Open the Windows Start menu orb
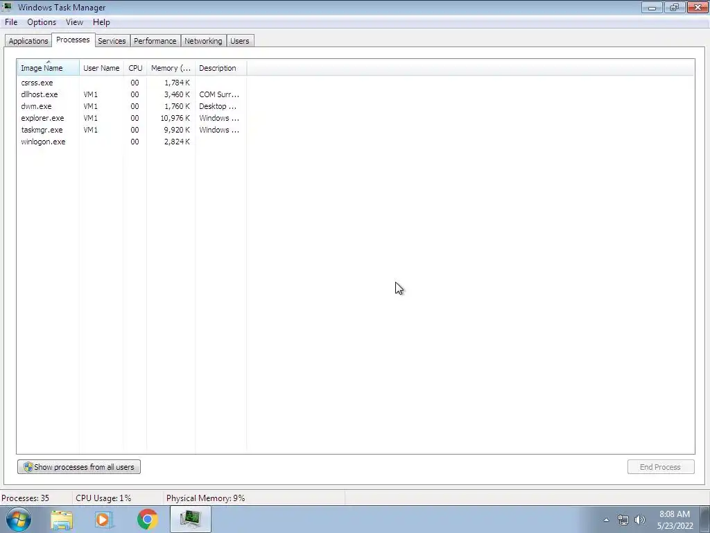Screen dimensions: 710x533 (x=19, y=519)
